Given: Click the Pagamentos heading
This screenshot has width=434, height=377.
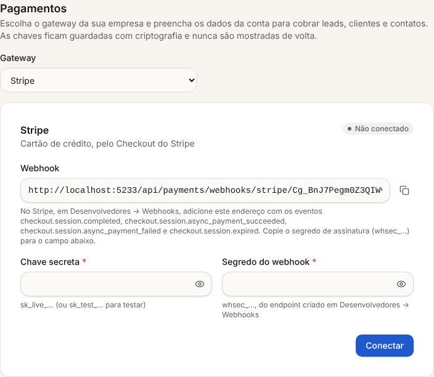Looking at the screenshot, I should (33, 9).
